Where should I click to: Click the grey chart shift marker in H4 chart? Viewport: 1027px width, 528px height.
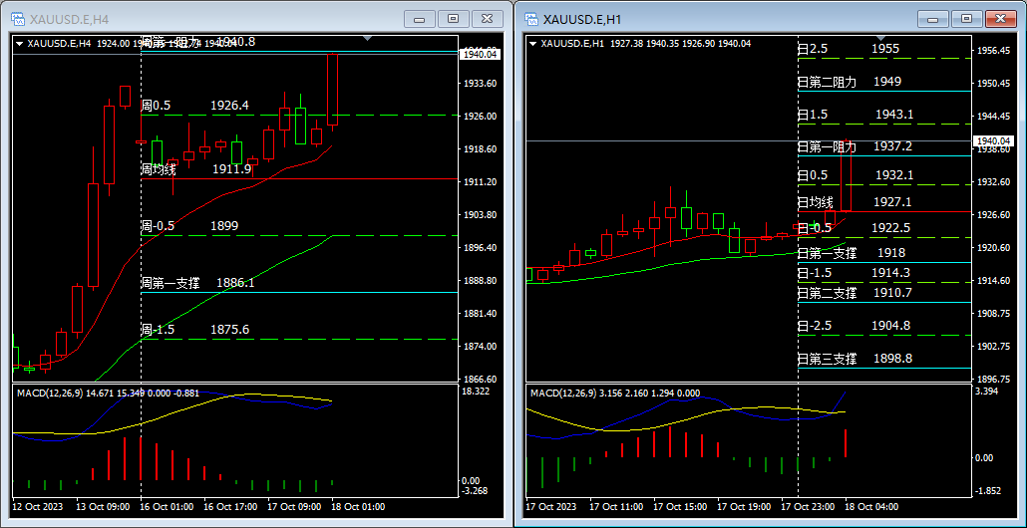[368, 39]
